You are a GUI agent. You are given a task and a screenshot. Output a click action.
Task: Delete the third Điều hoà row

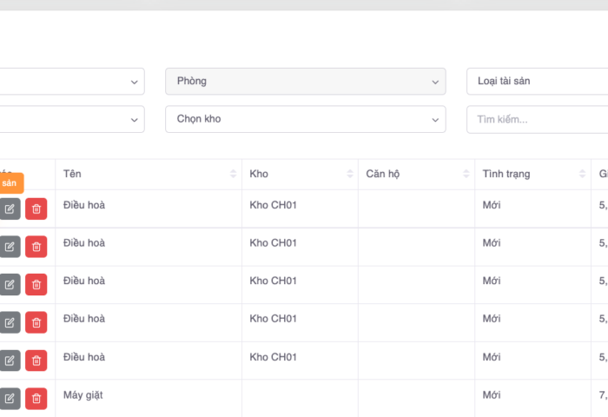point(36,284)
